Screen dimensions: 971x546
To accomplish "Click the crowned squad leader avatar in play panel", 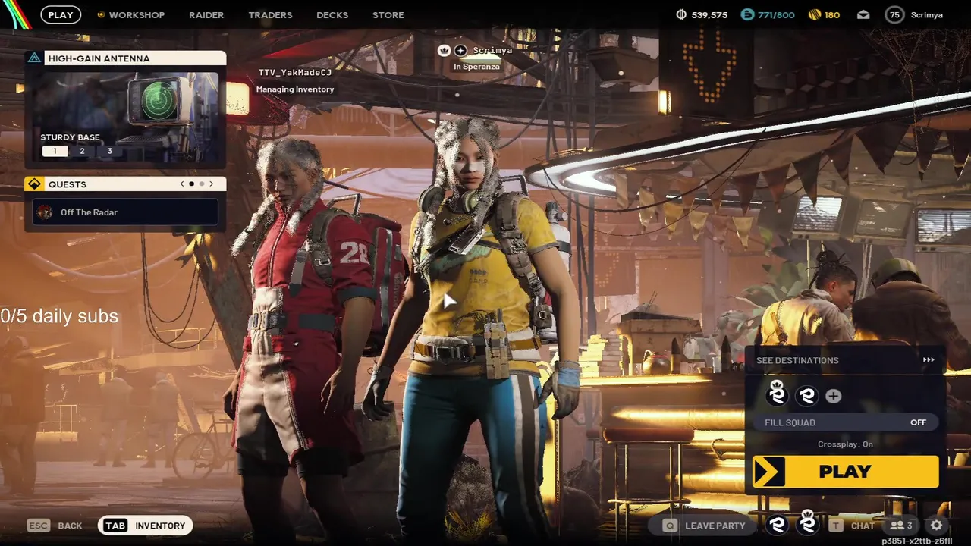I will point(777,394).
